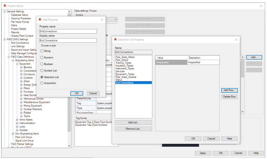Select the Selection List radio button

(x=42, y=77)
